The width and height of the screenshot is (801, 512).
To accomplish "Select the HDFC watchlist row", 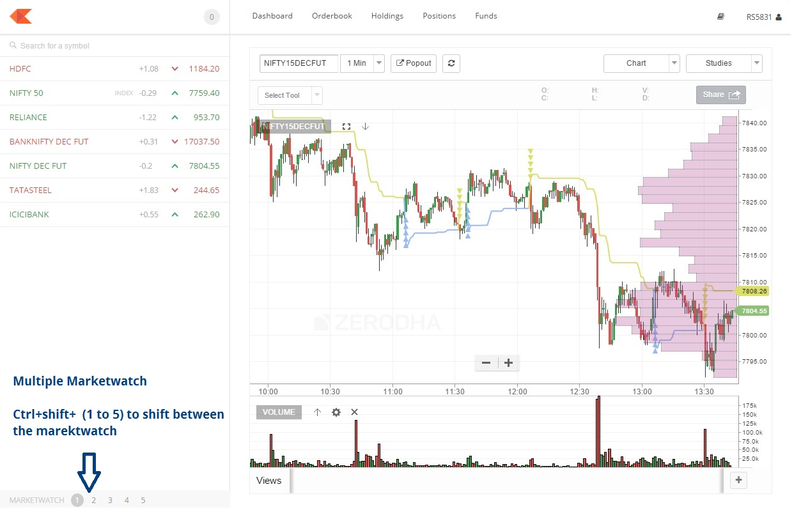I will [x=115, y=69].
